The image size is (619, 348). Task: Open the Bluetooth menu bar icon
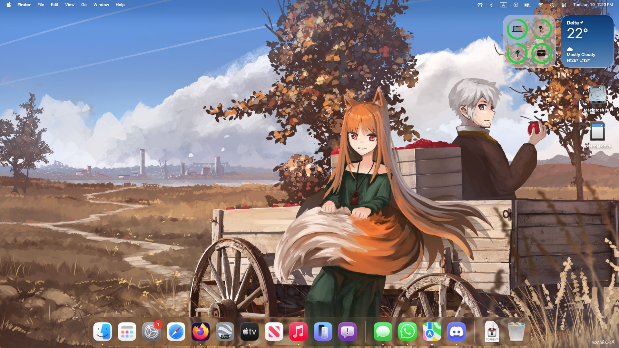[x=491, y=5]
